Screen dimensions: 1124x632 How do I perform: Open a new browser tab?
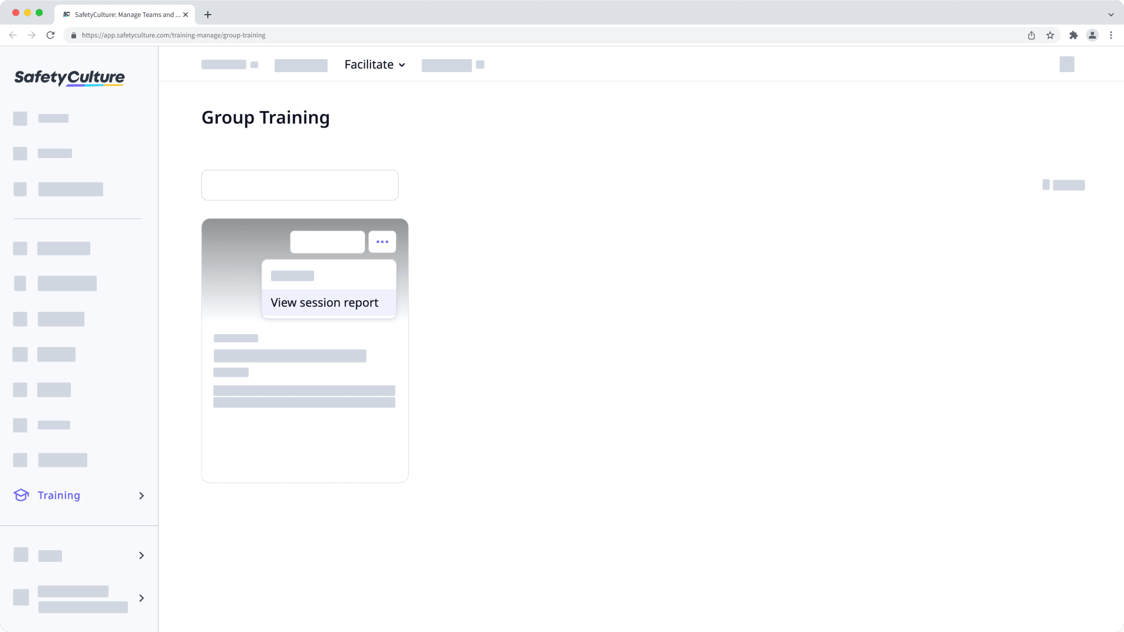click(207, 14)
